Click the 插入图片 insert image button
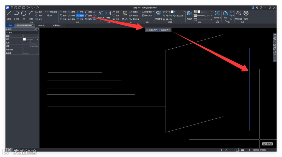 (147, 15)
